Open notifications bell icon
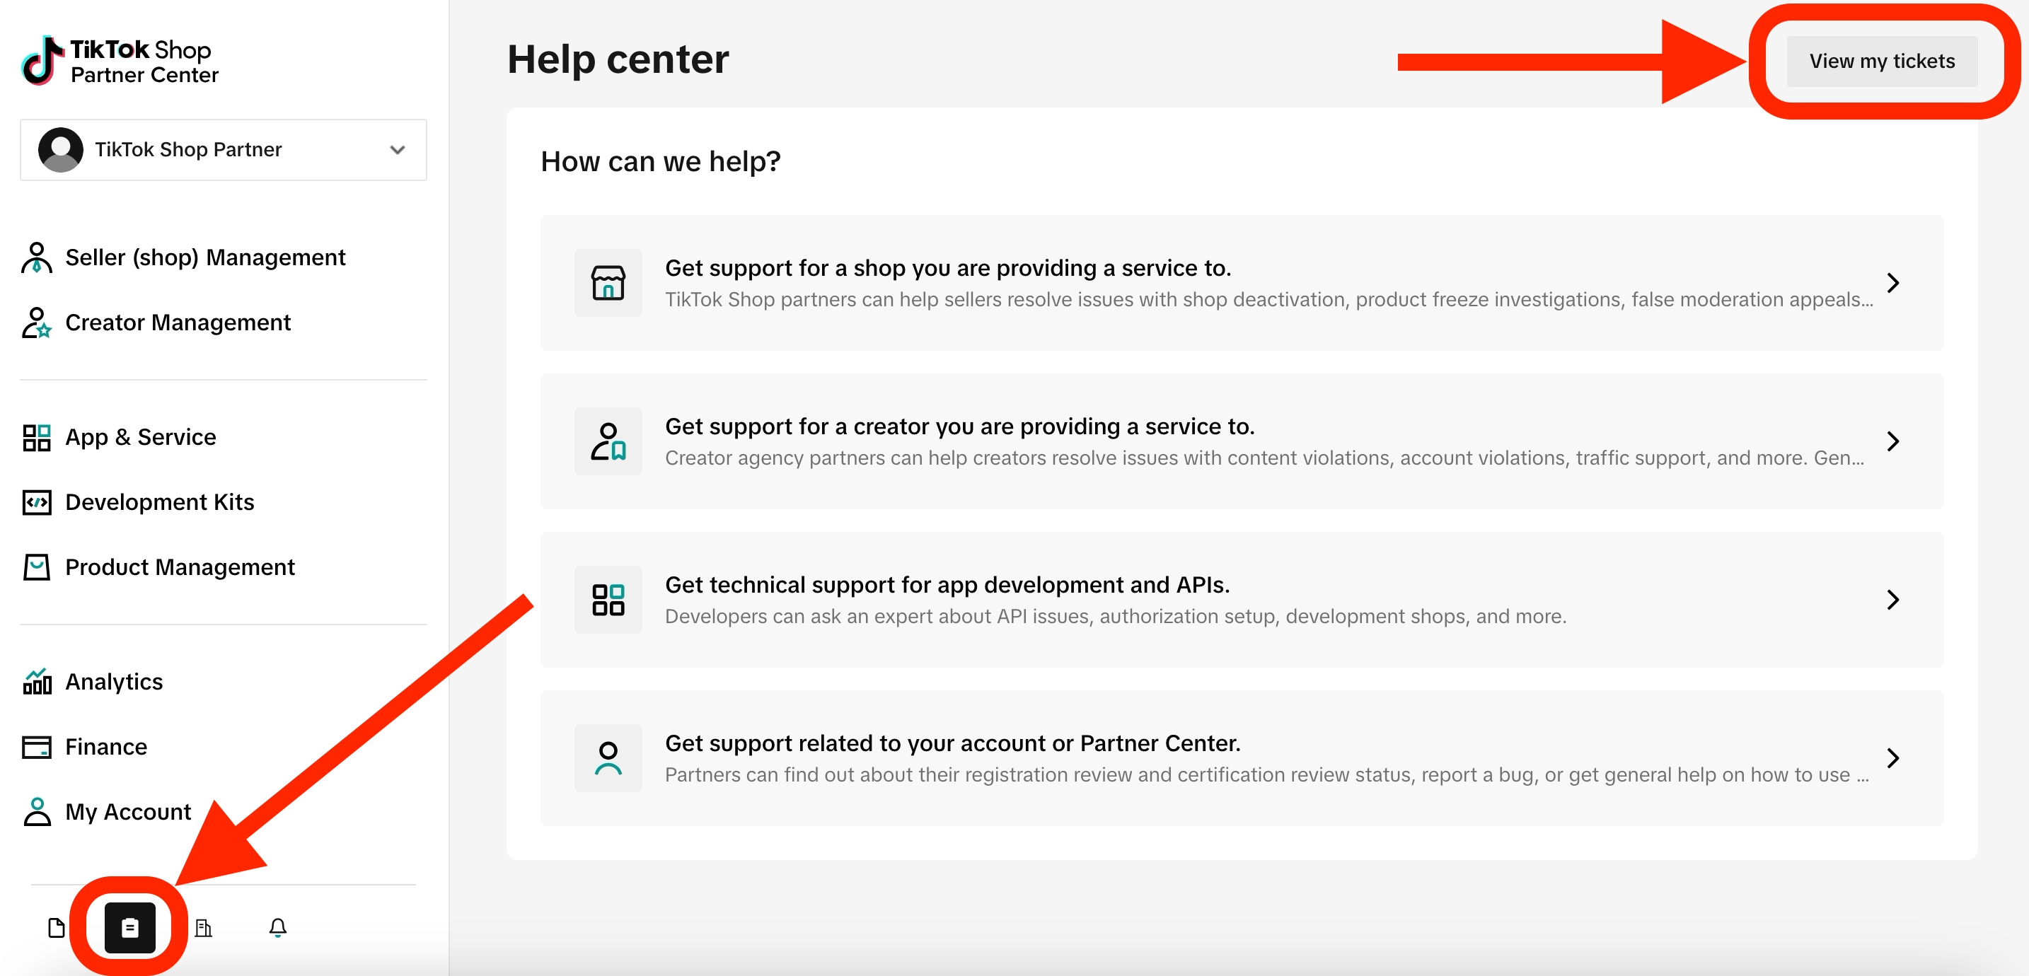The height and width of the screenshot is (976, 2029). [277, 927]
